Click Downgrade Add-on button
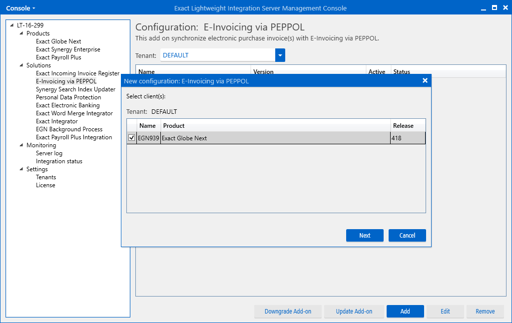Screen dimensions: 512x323 [x=288, y=311]
